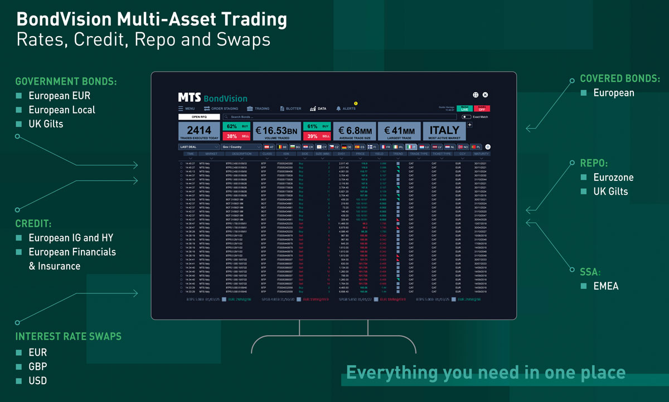The width and height of the screenshot is (669, 402).
Task: Select the radio button for the 14:38:28 row
Action: tap(181, 231)
